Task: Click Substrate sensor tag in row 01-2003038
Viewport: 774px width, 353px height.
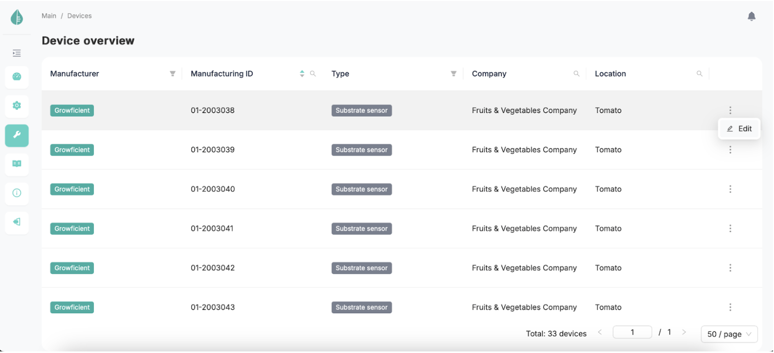Action: [x=362, y=111]
